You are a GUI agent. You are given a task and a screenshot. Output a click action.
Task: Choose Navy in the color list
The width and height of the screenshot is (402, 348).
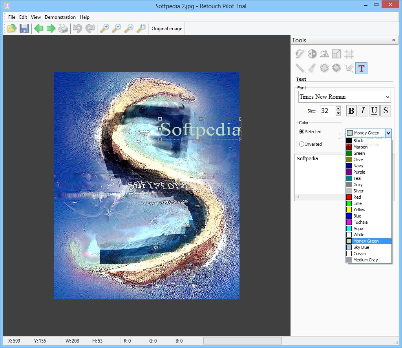coord(369,166)
